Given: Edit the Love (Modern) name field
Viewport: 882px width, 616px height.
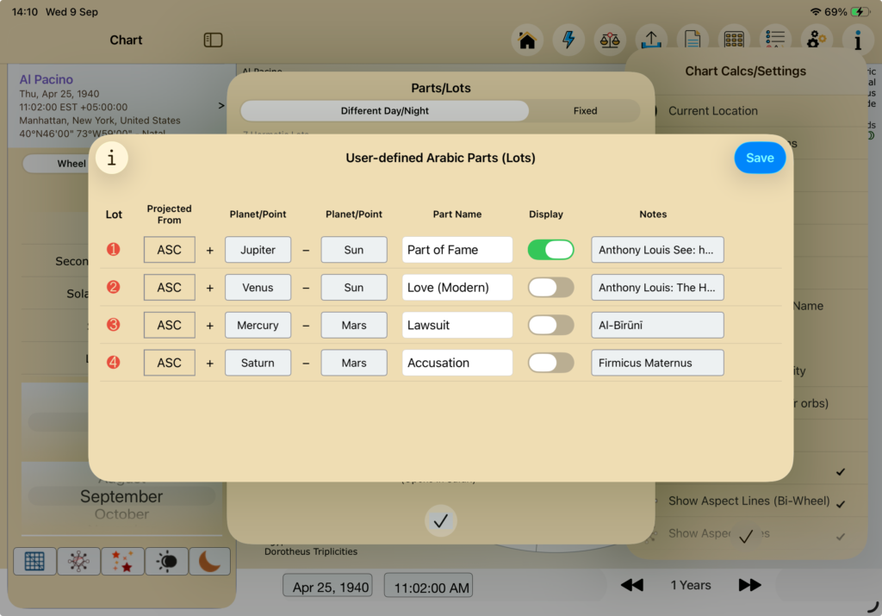Looking at the screenshot, I should click(x=457, y=288).
